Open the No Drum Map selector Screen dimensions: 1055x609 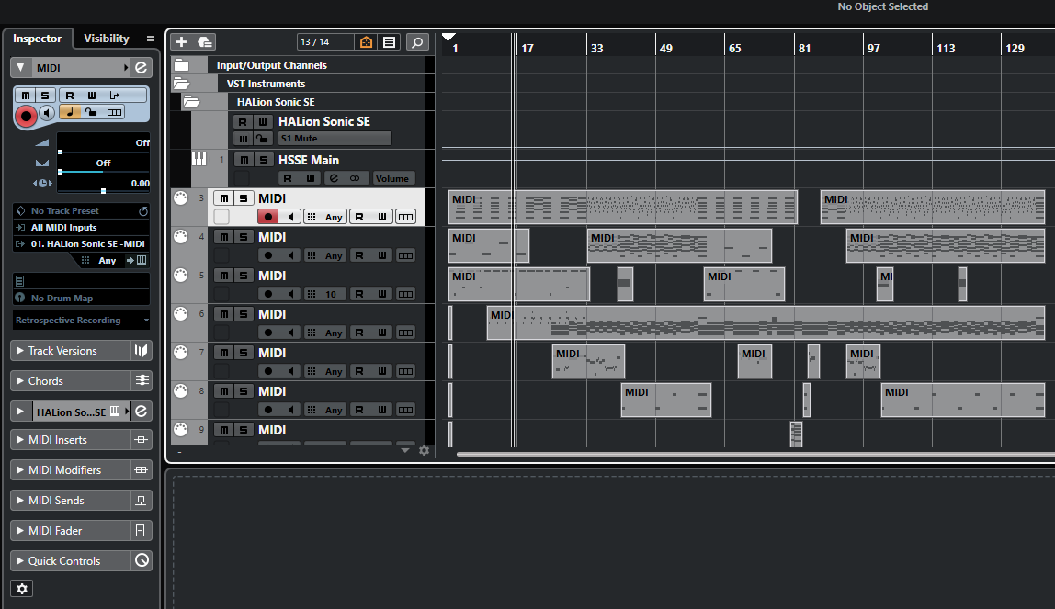coord(81,298)
